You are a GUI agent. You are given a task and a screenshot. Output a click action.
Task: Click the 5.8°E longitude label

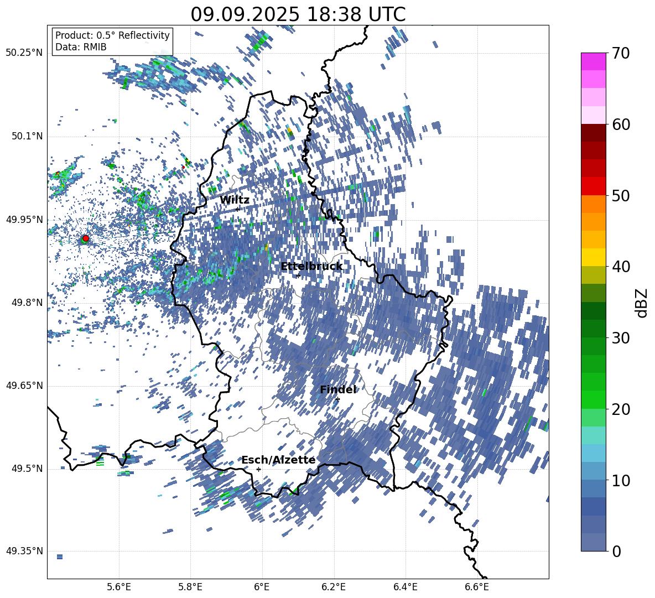click(x=190, y=587)
